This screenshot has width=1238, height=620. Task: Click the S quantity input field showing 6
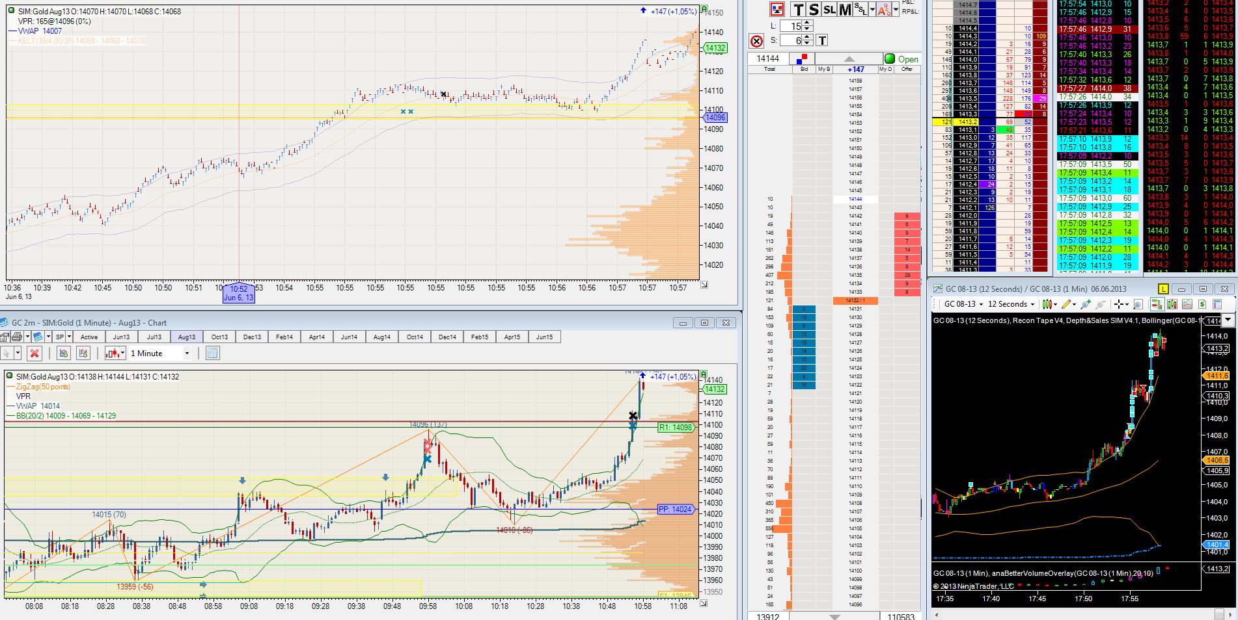pyautogui.click(x=791, y=40)
